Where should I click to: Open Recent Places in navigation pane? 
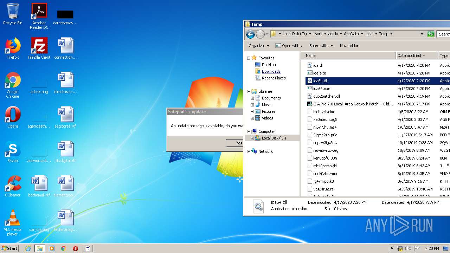click(x=274, y=78)
